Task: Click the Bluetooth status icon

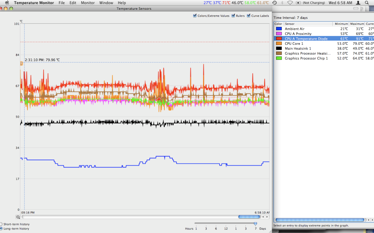Action: point(282,3)
